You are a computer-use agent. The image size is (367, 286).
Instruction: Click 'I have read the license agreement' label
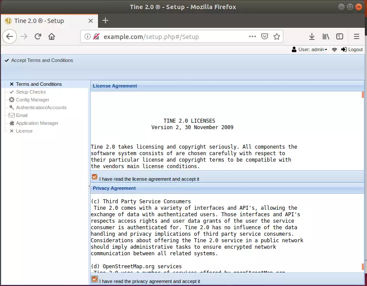(x=149, y=179)
